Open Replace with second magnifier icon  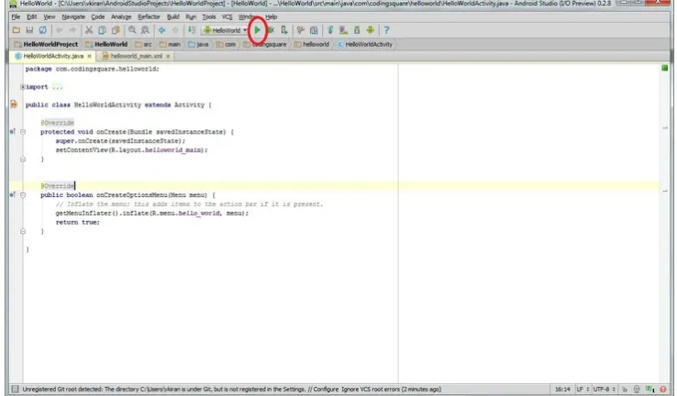(145, 30)
